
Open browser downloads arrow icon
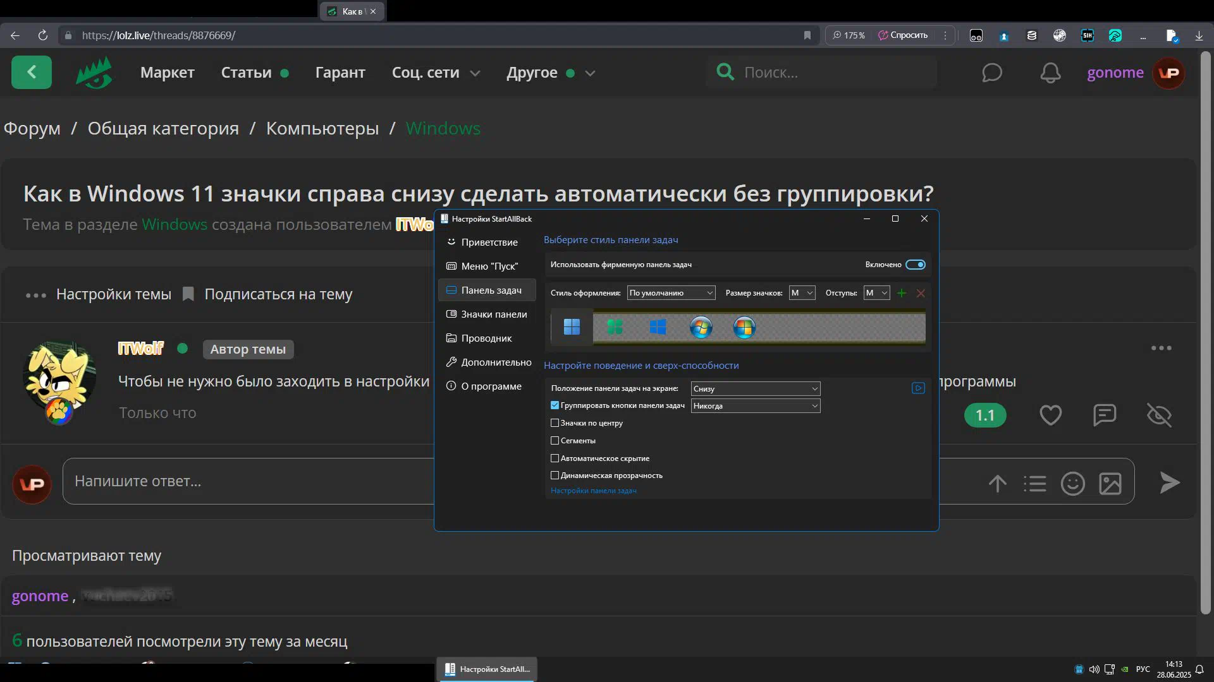[x=1199, y=35]
